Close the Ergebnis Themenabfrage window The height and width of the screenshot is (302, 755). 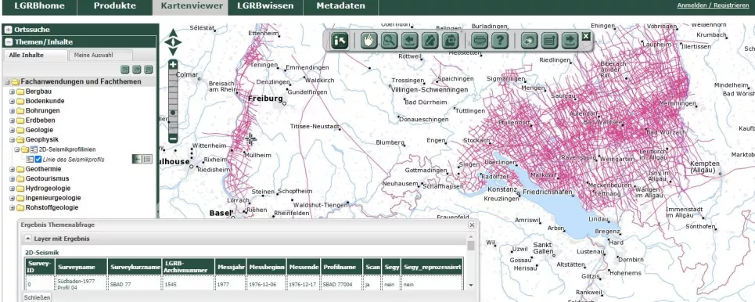coord(472,225)
